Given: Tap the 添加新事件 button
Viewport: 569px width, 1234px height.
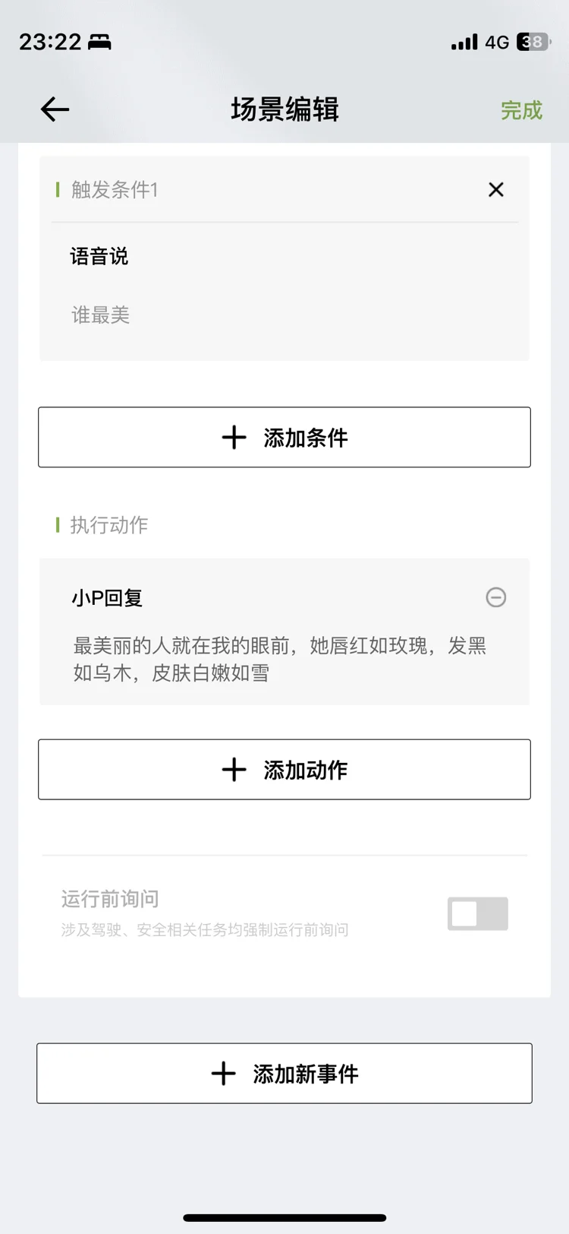Looking at the screenshot, I should [x=284, y=1074].
